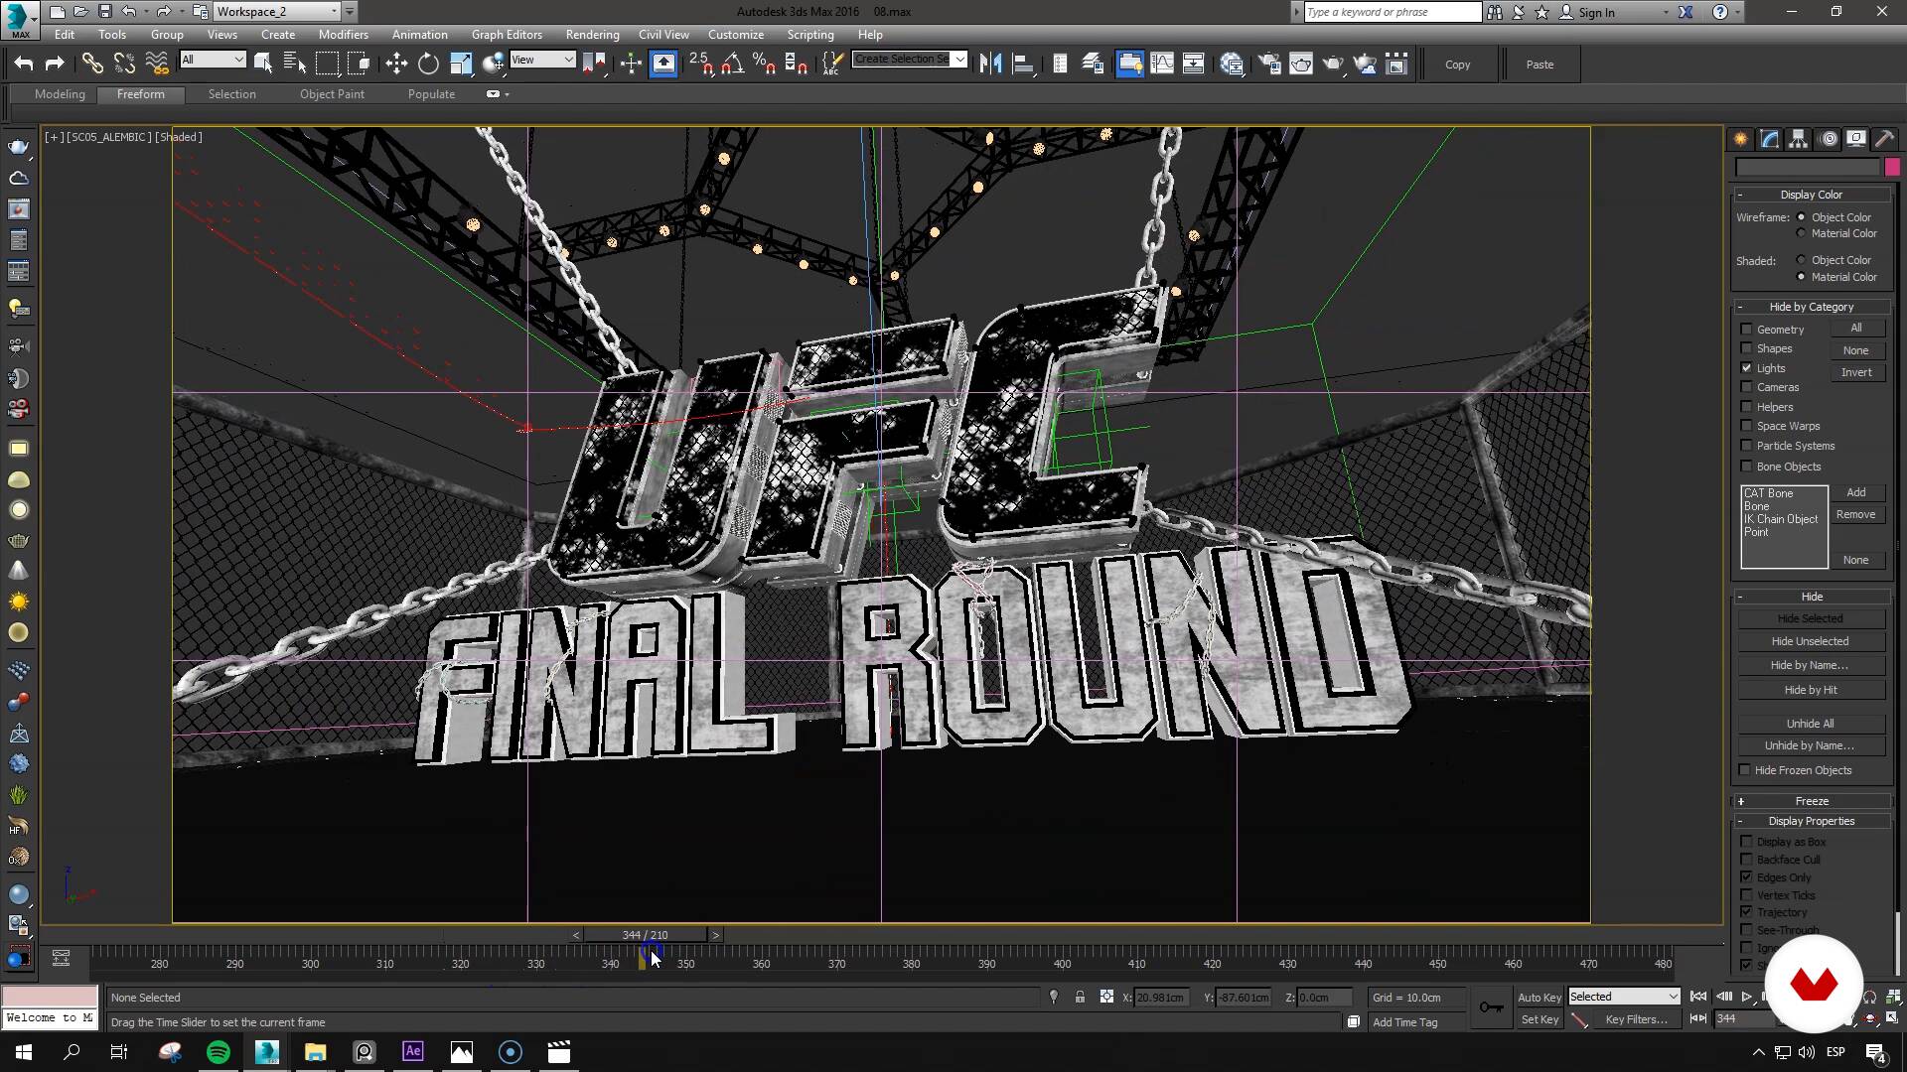Open the Graph Editors menu

507,35
